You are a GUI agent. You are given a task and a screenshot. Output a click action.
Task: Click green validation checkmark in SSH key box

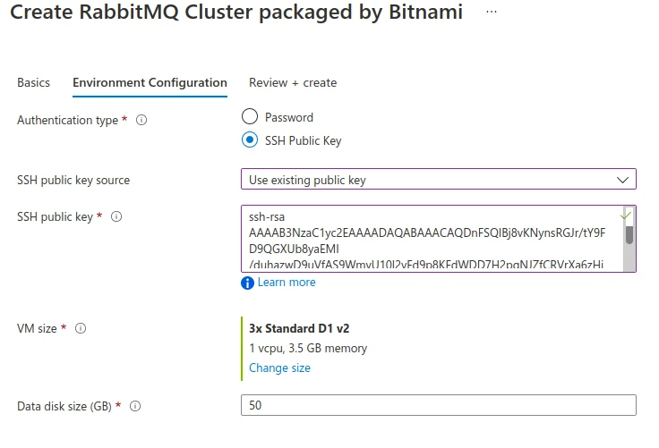pos(626,216)
